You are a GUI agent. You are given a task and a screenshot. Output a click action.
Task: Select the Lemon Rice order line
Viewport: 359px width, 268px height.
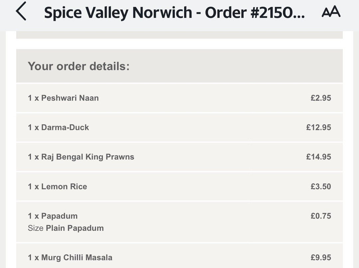[x=179, y=186]
